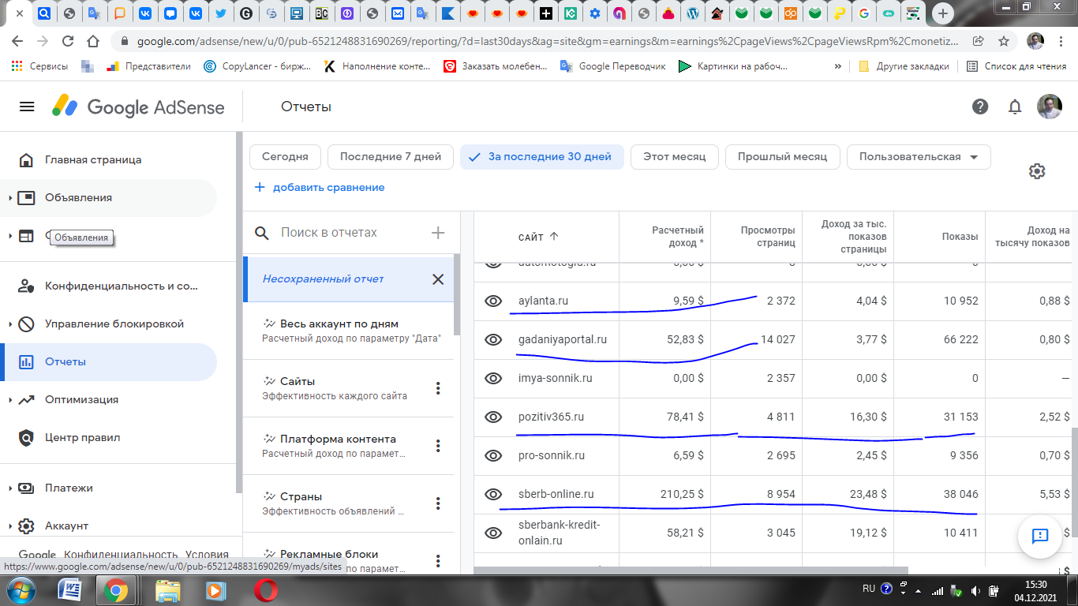Open the AdSense help icon
The image size is (1078, 606).
980,107
